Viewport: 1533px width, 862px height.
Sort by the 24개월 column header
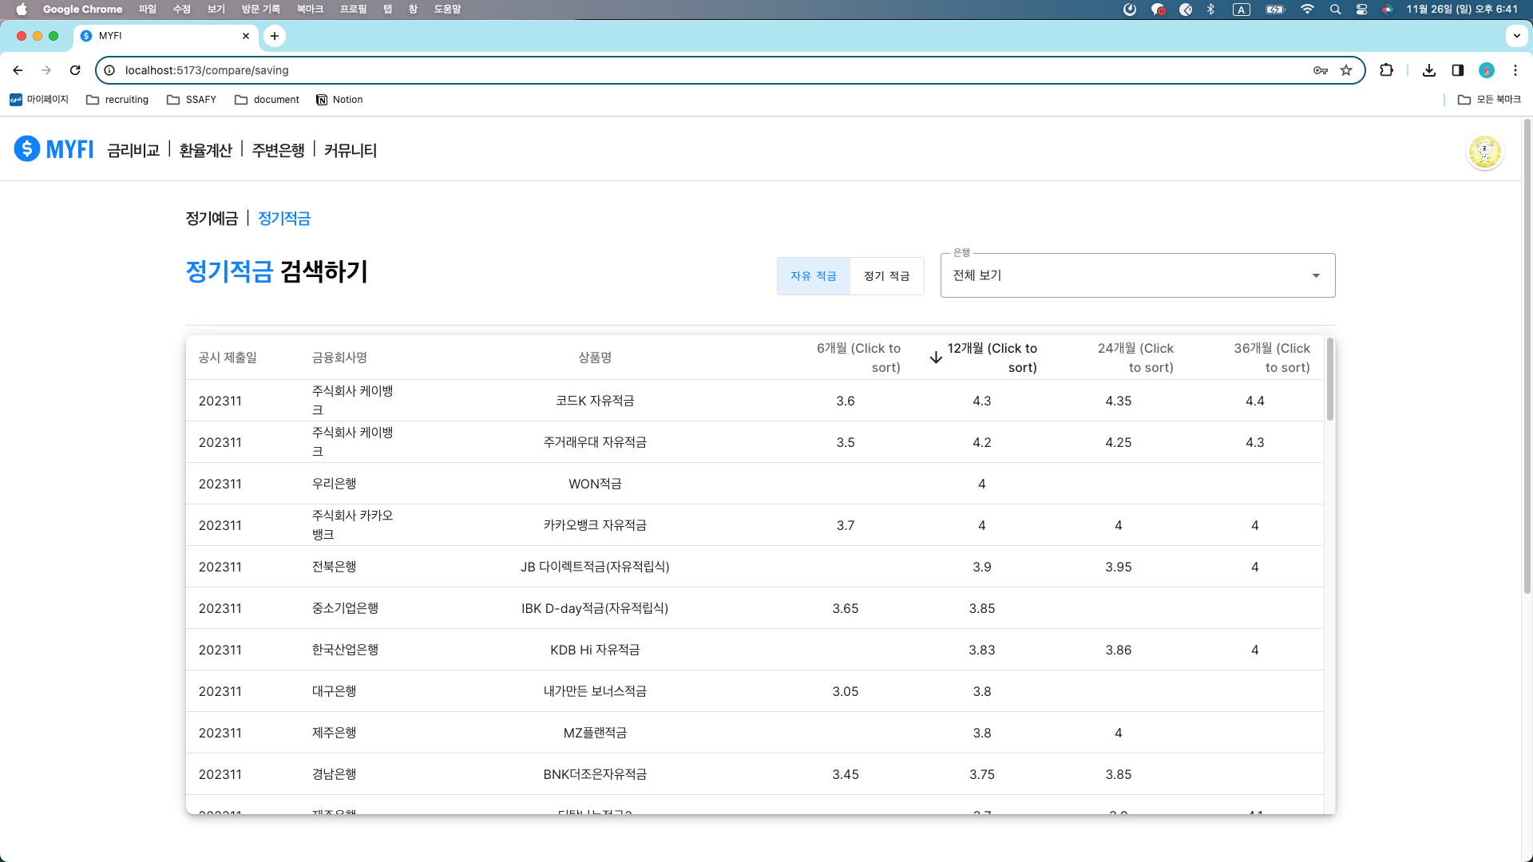coord(1135,358)
